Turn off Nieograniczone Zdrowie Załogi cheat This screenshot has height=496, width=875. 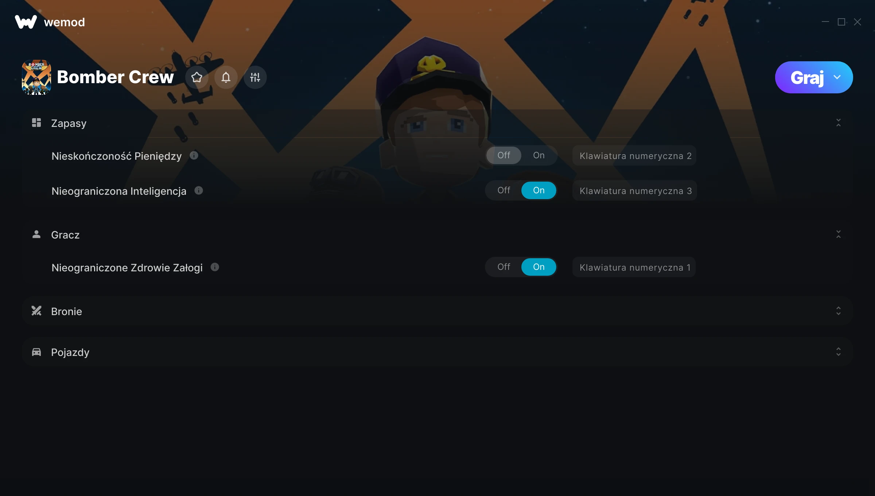point(504,267)
